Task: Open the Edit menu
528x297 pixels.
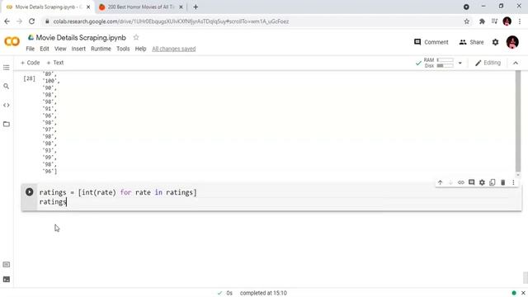Action: (45, 49)
